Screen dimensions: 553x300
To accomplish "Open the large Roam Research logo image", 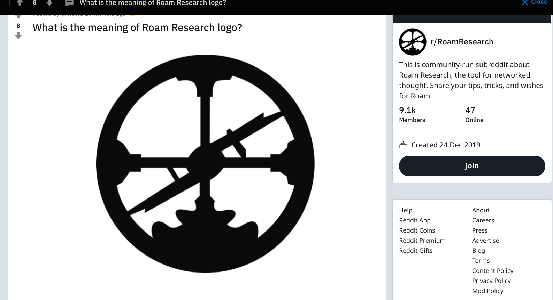I will [x=205, y=163].
